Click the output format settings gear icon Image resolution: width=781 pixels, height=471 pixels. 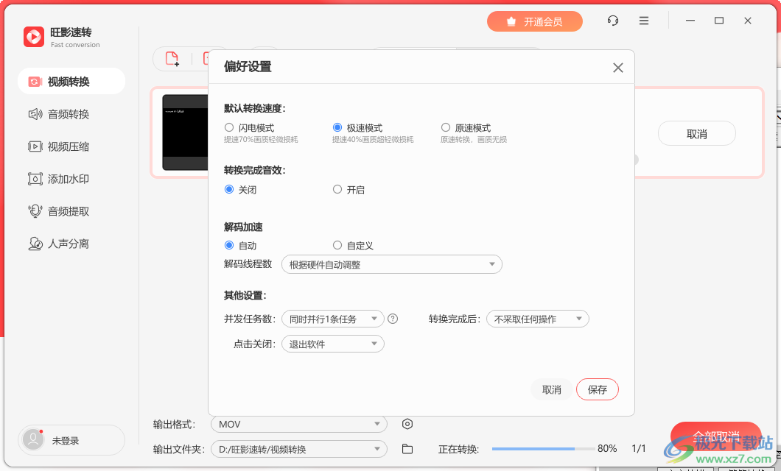pyautogui.click(x=407, y=424)
